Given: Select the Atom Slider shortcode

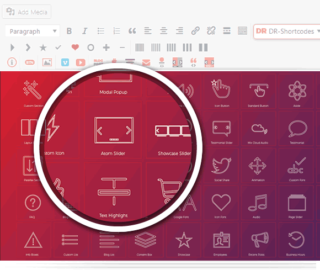Looking at the screenshot, I should pos(113,130).
